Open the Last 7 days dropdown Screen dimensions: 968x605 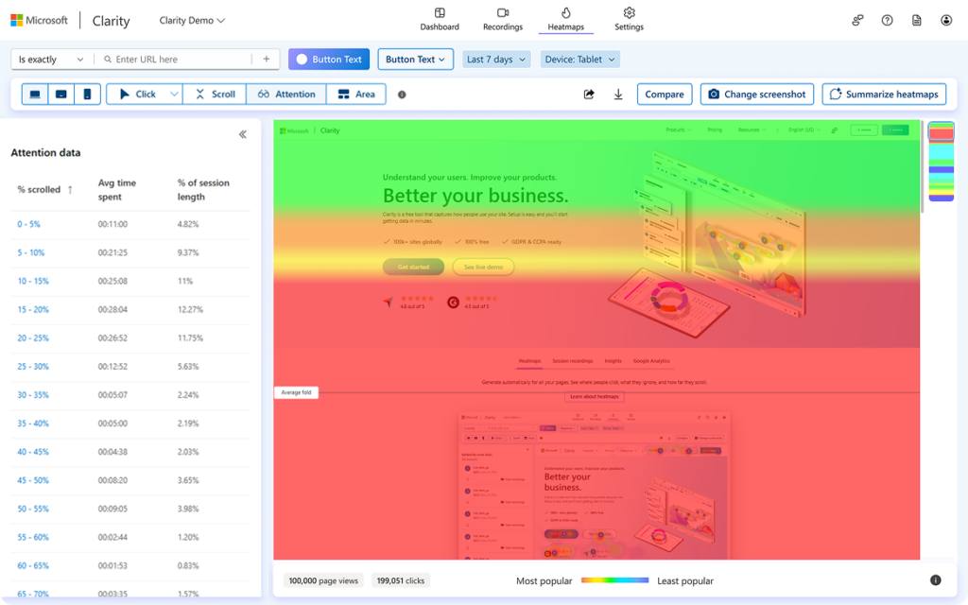(496, 60)
